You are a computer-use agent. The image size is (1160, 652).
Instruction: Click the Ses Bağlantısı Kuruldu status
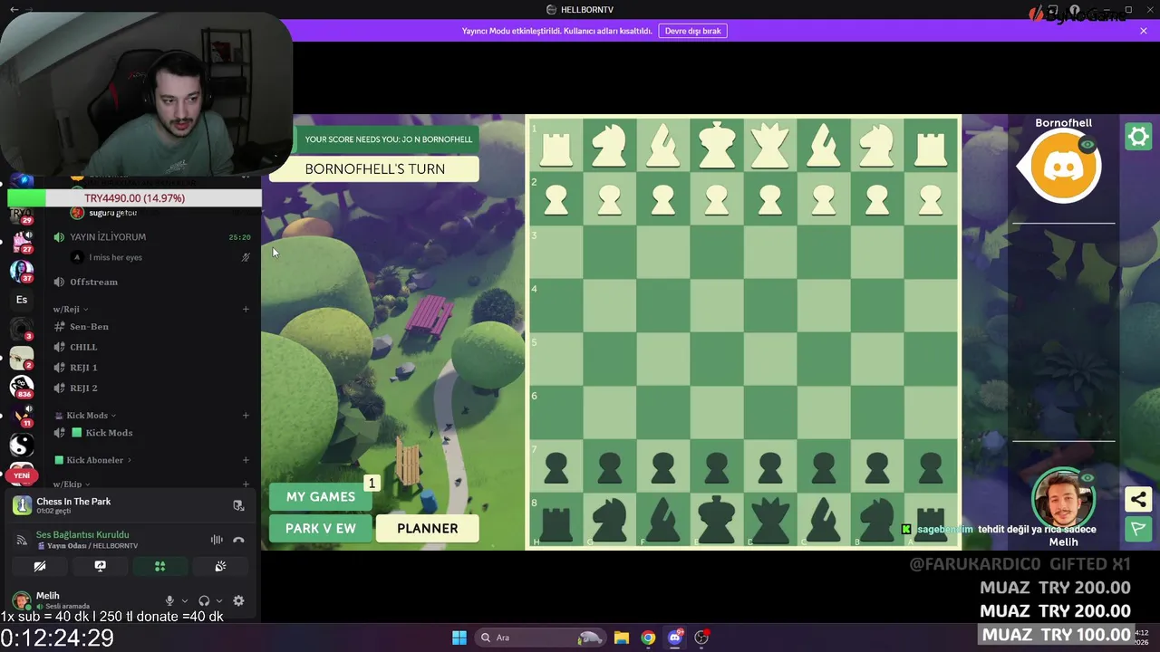(82, 534)
